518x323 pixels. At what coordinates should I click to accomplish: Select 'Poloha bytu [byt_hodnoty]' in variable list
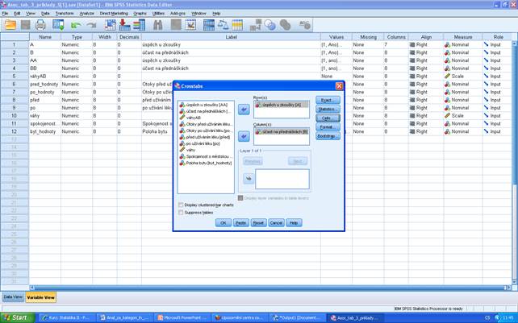click(206, 163)
